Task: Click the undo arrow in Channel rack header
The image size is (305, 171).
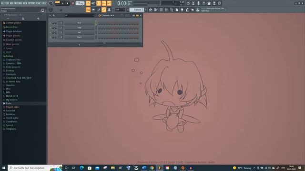Action: pyautogui.click(x=53, y=15)
